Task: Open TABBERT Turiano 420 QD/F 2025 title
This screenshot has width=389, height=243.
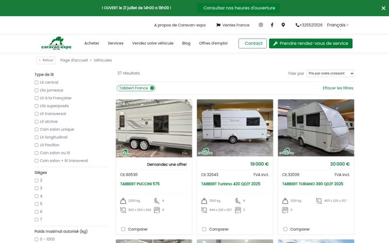Action: tap(231, 184)
